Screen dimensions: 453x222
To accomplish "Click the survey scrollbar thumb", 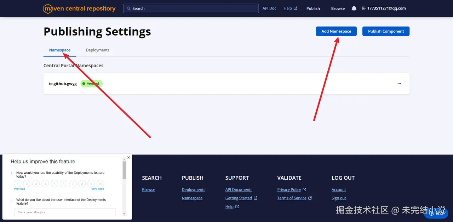I will click(124, 170).
